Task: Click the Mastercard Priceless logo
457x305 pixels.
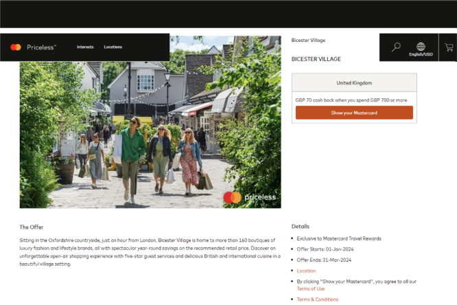Action: 33,47
